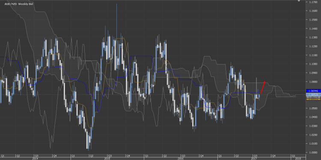Viewport: 321px width, 160px height.
Task: Click the blue 1.06946 price tag
Action: pos(313,91)
